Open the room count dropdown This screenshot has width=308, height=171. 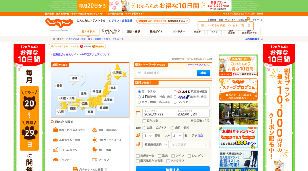tap(148, 135)
